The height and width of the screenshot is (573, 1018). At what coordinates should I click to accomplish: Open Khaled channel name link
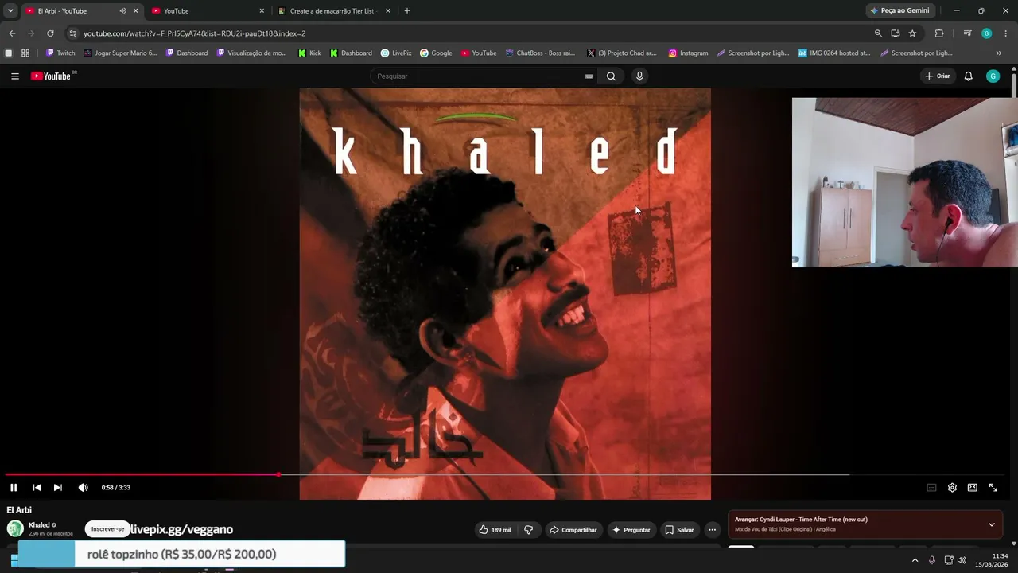39,525
